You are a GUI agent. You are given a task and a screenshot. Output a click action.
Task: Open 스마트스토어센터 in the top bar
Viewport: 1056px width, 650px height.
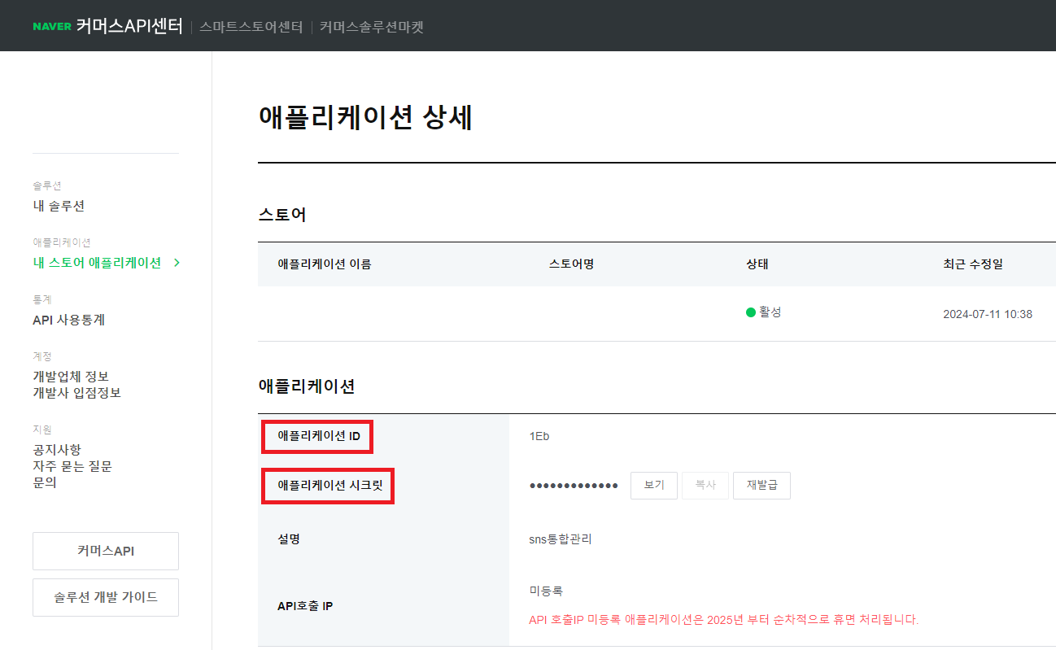point(251,27)
